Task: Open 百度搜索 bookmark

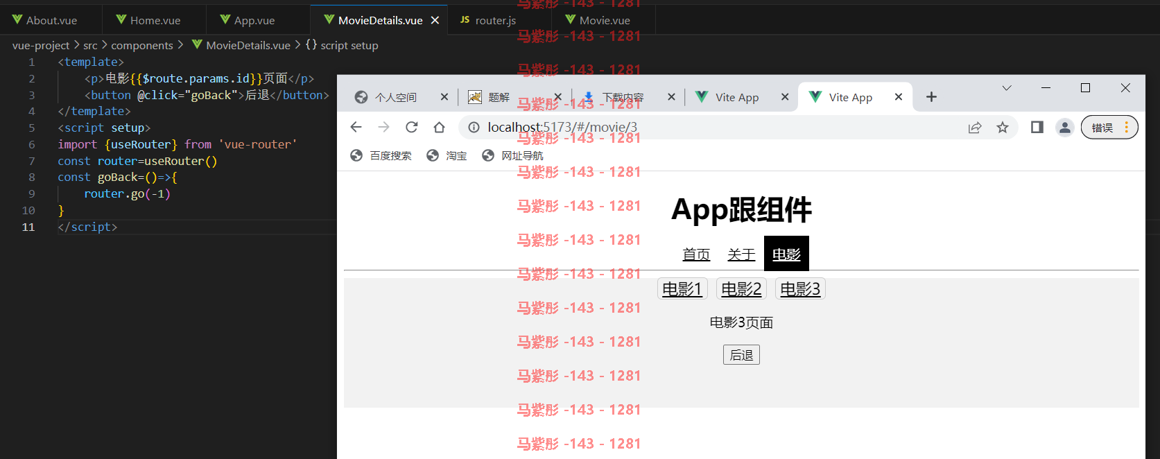Action: (x=381, y=155)
